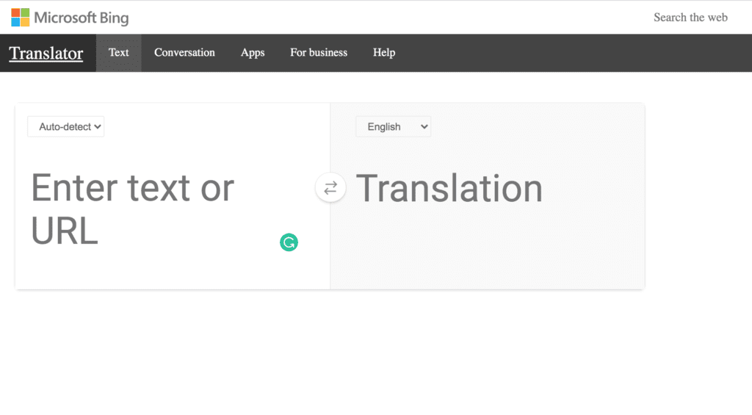Switch to the Text tab

click(x=118, y=53)
